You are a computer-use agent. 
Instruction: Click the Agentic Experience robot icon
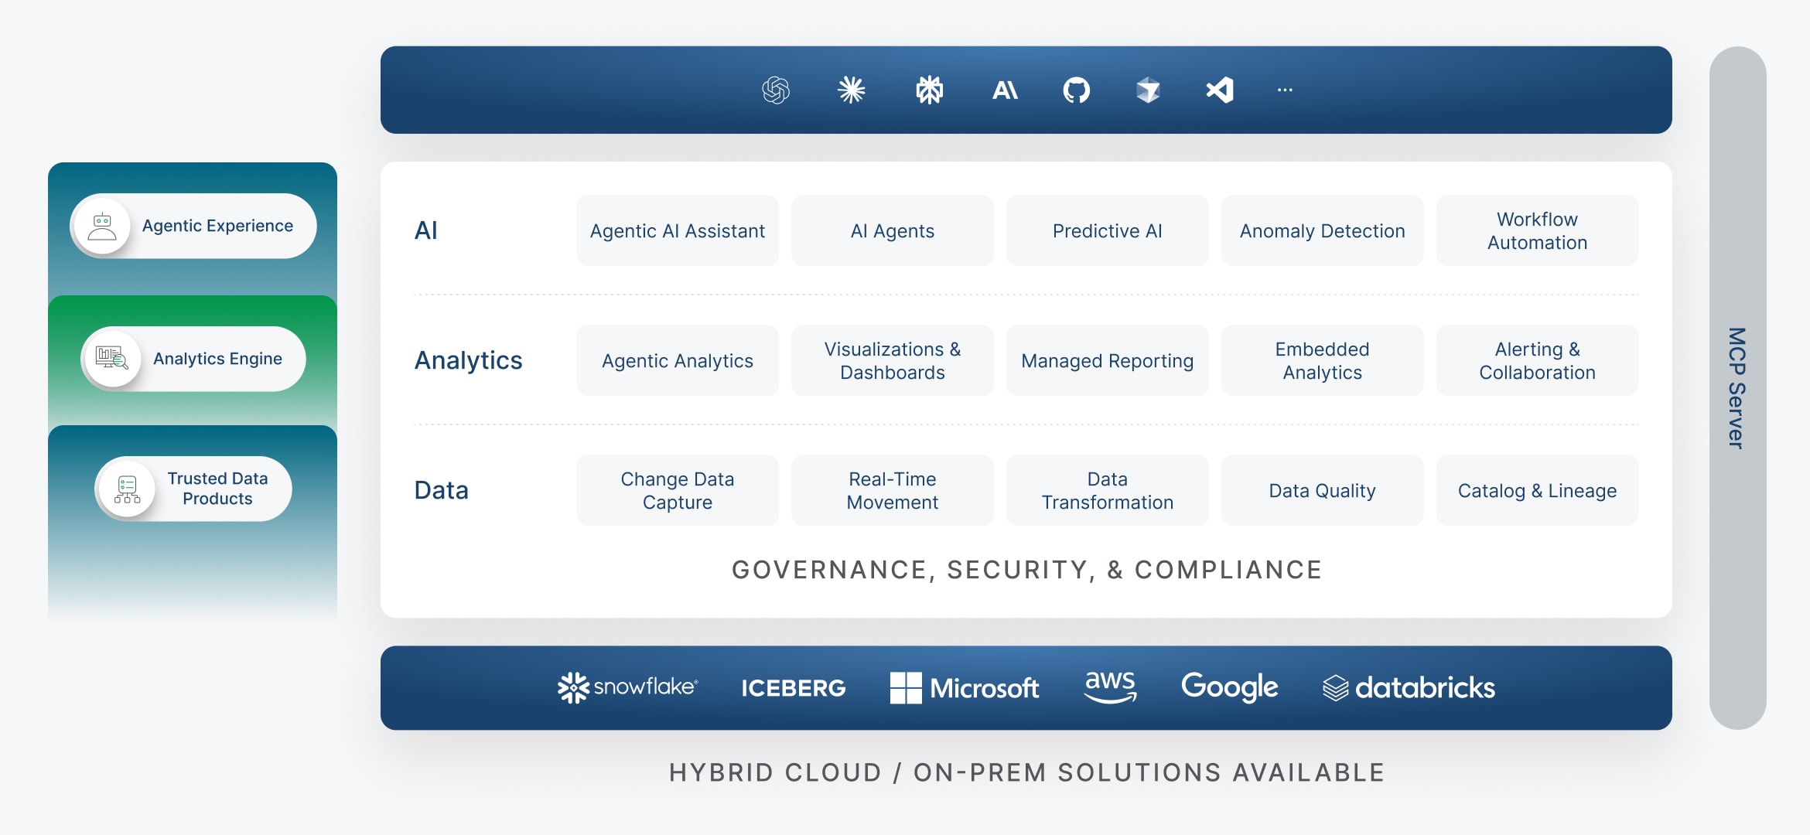click(x=102, y=225)
